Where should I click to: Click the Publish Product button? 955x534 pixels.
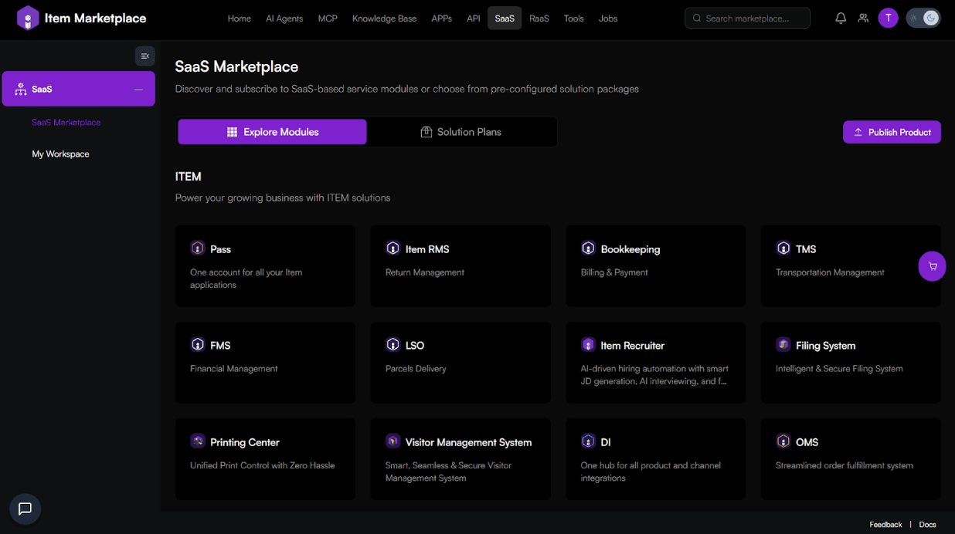click(892, 132)
